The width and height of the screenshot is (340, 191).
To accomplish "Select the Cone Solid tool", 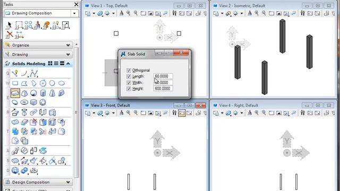I will (x=52, y=93).
